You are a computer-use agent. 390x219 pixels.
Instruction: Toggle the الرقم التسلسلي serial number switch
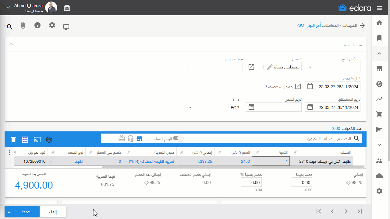coord(178,138)
